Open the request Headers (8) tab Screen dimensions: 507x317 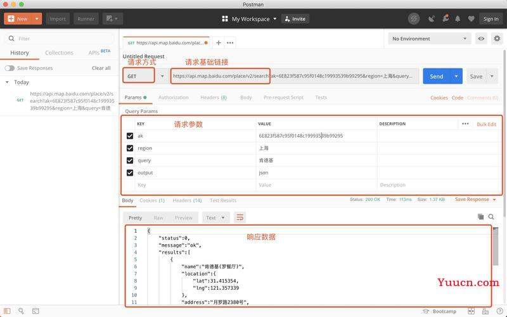(214, 98)
